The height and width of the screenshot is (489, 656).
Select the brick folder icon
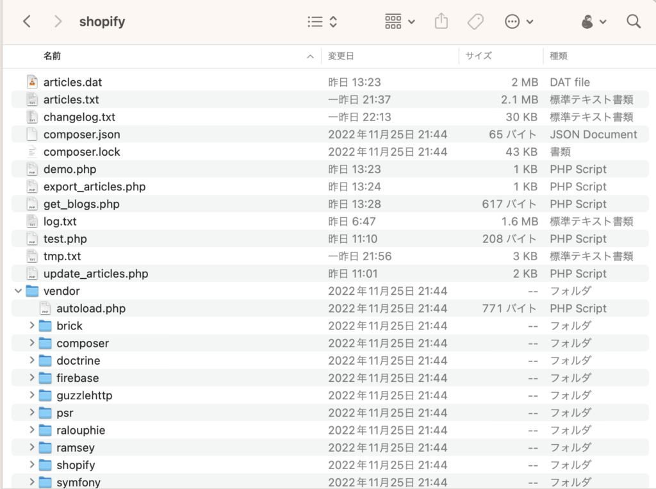[45, 326]
